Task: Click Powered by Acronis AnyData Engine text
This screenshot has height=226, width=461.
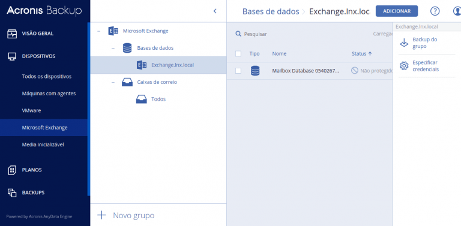Action: [39, 216]
